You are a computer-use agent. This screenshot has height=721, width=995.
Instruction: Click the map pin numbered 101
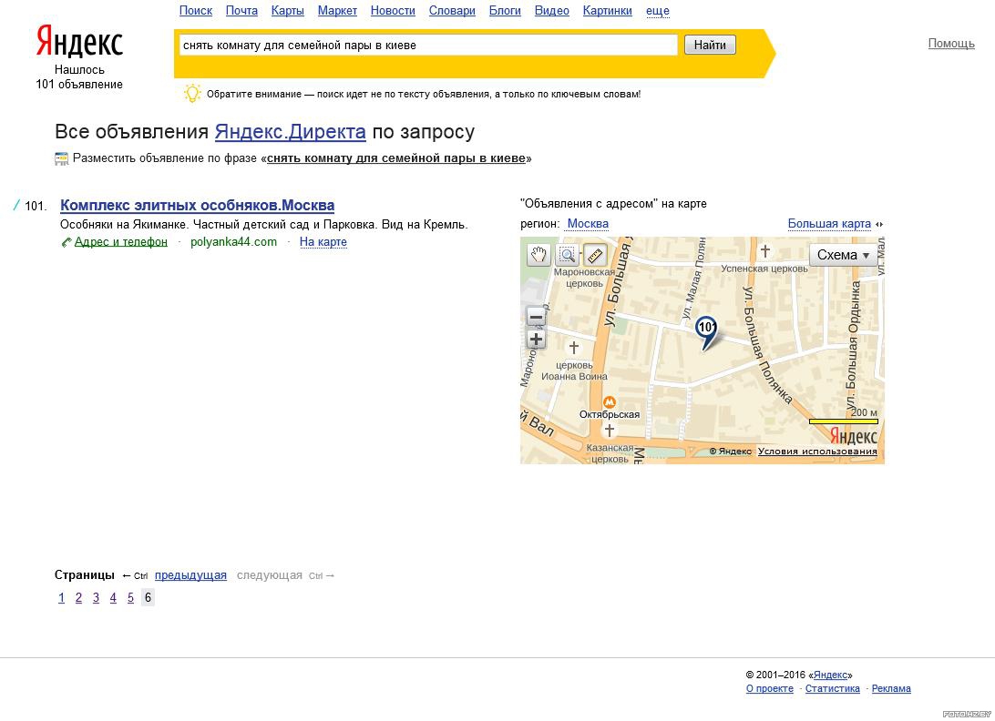[705, 332]
